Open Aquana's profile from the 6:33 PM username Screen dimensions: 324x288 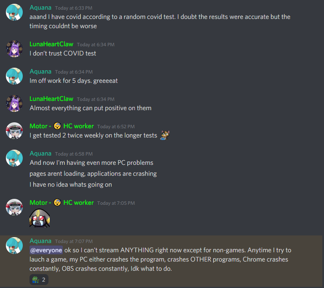click(40, 8)
